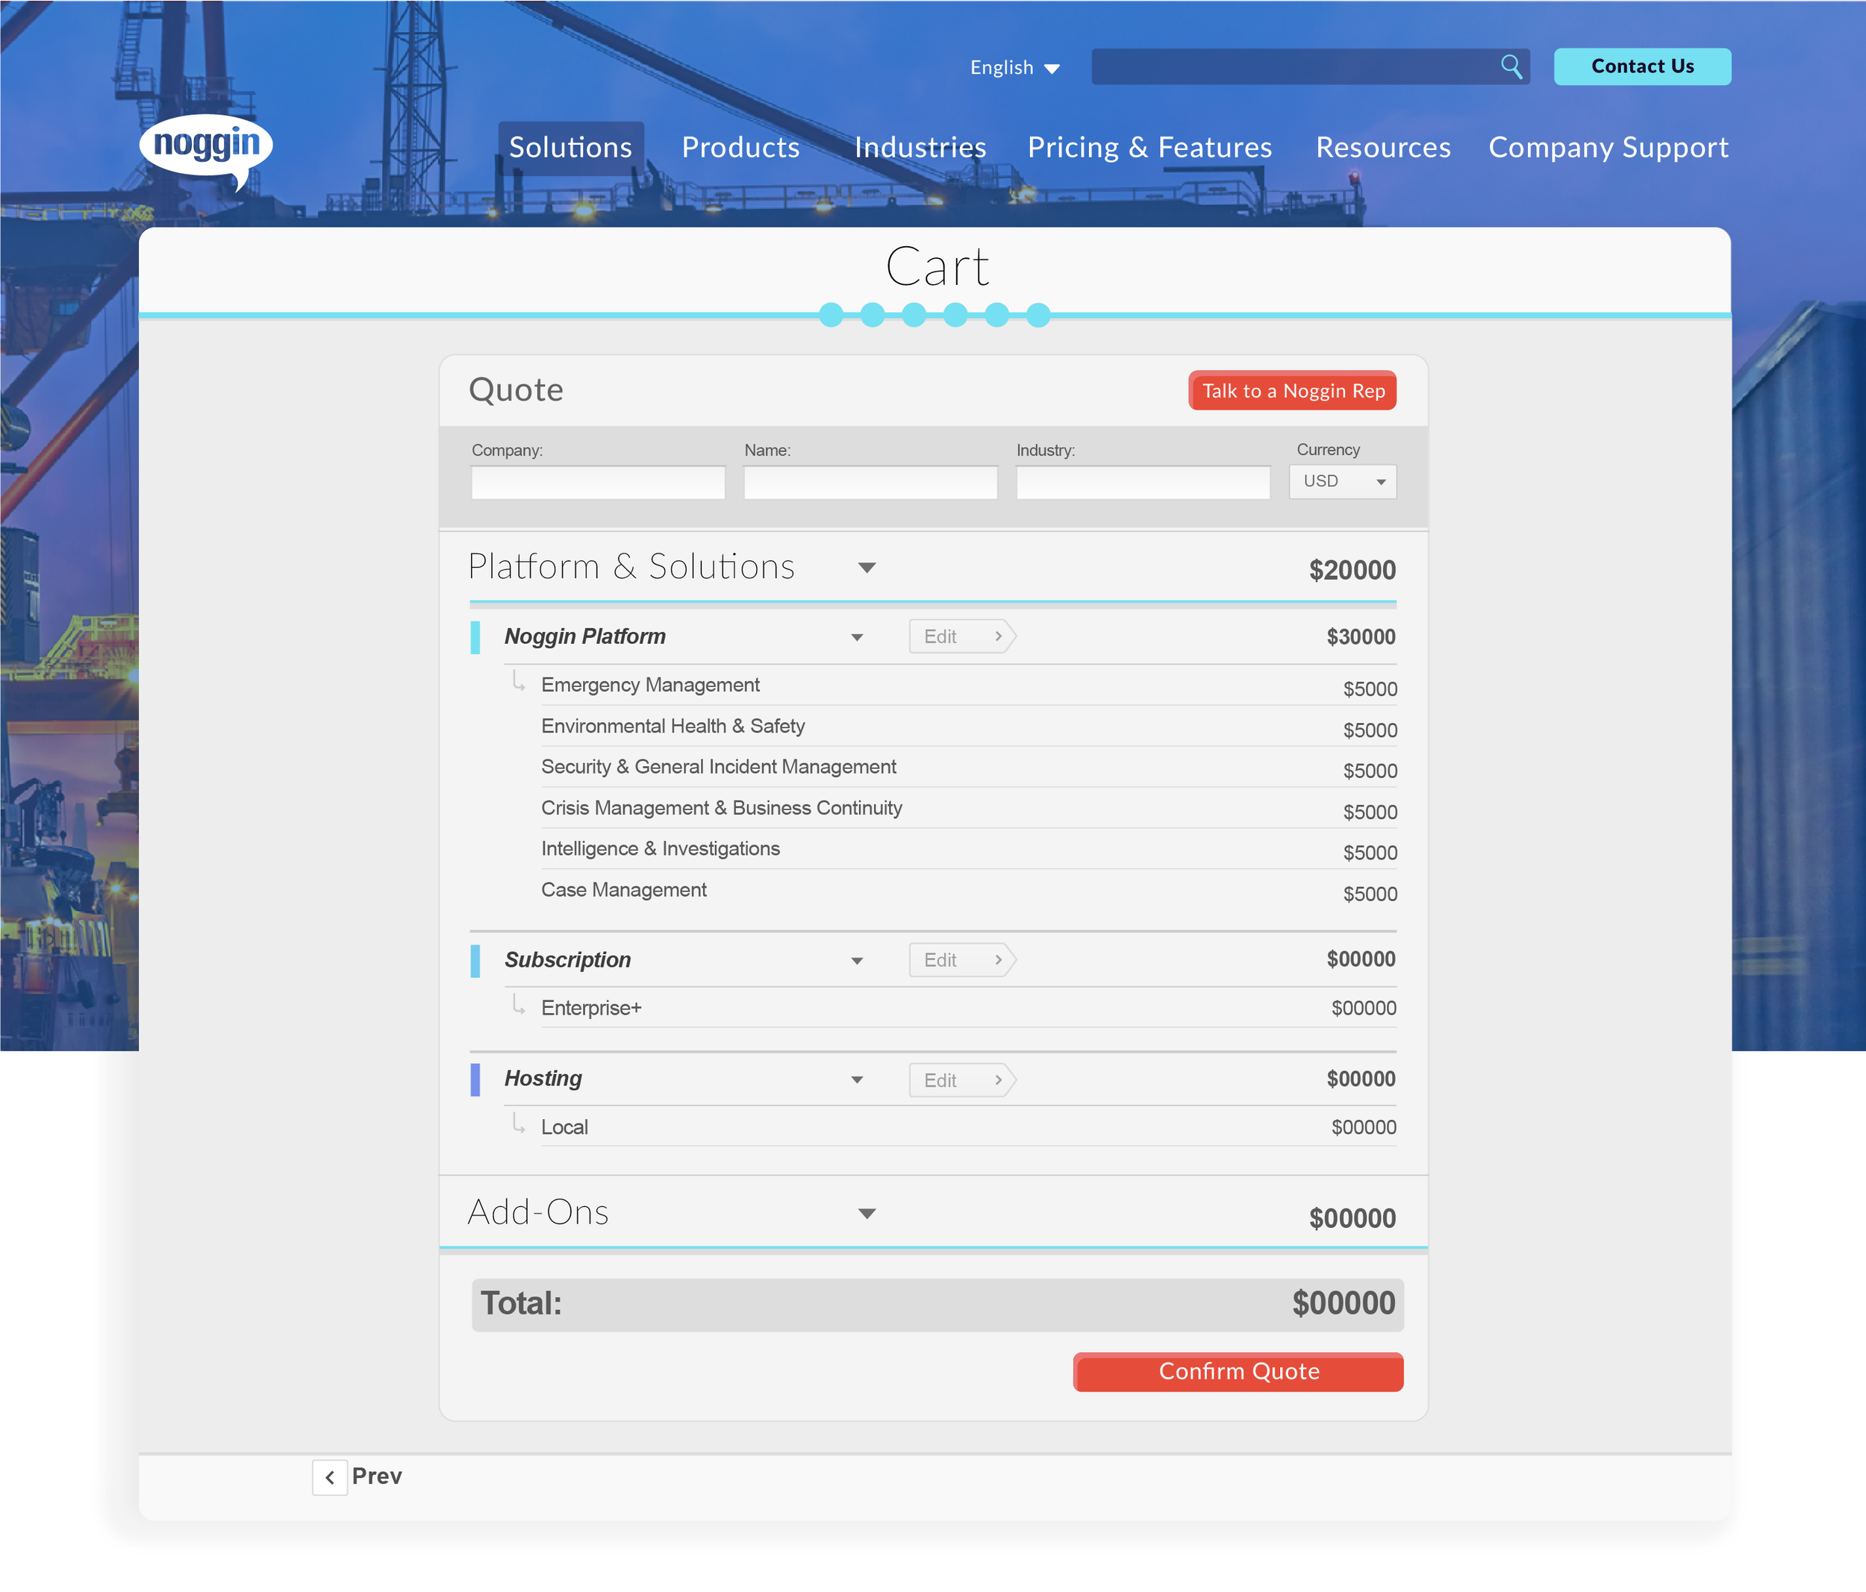Click the search magnifier icon
The image size is (1866, 1592).
pos(1511,66)
